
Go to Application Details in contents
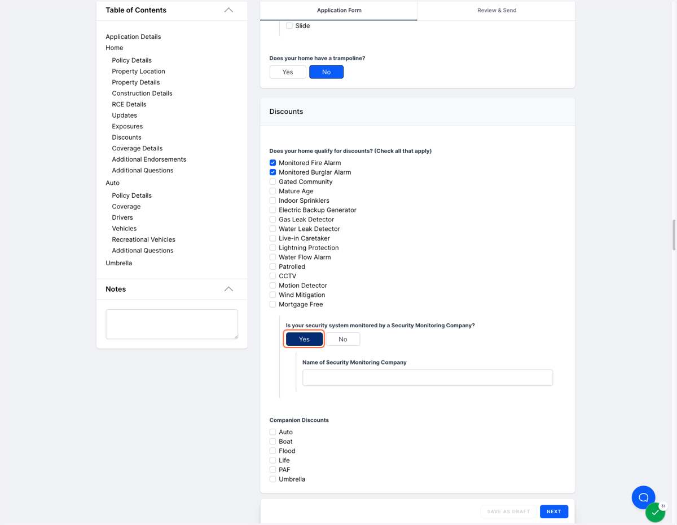[133, 37]
